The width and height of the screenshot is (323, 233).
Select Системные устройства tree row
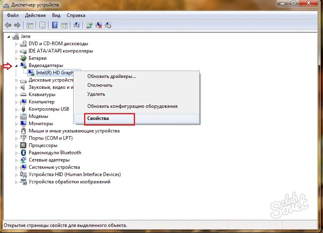pyautogui.click(x=54, y=167)
